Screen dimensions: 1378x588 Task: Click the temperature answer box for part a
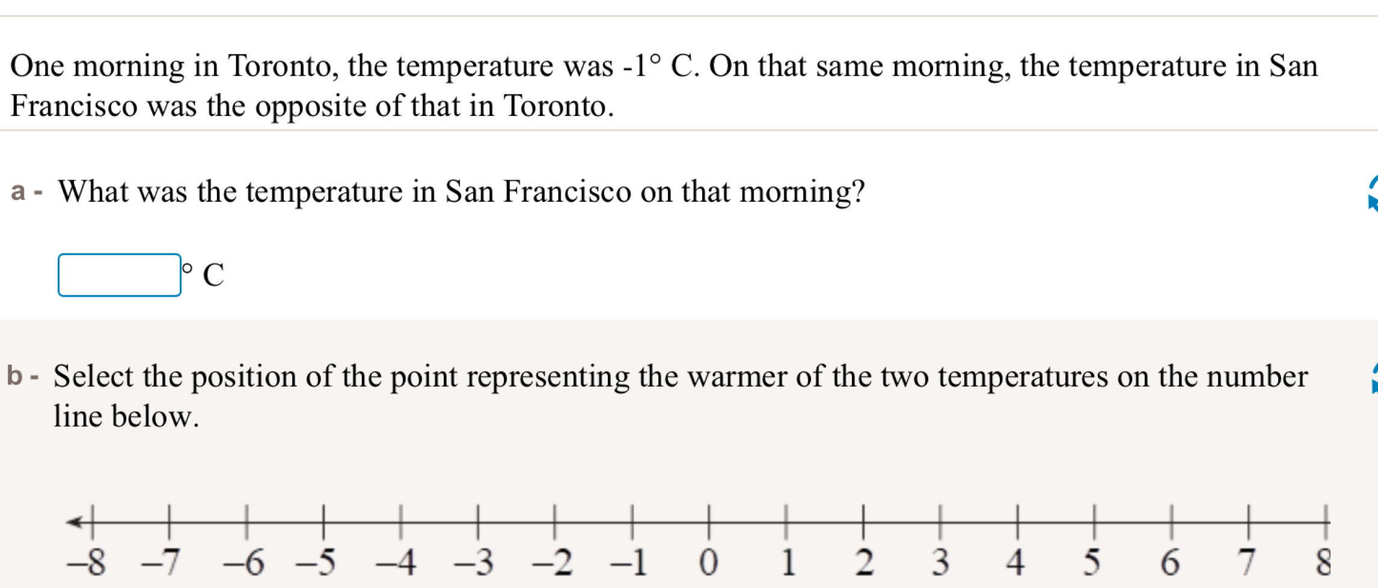point(119,275)
